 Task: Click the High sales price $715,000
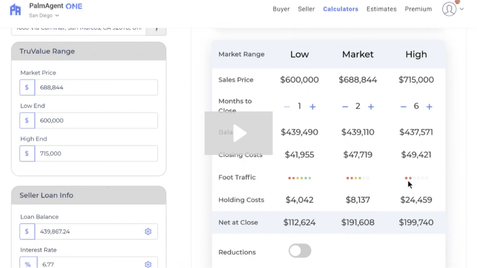click(416, 80)
